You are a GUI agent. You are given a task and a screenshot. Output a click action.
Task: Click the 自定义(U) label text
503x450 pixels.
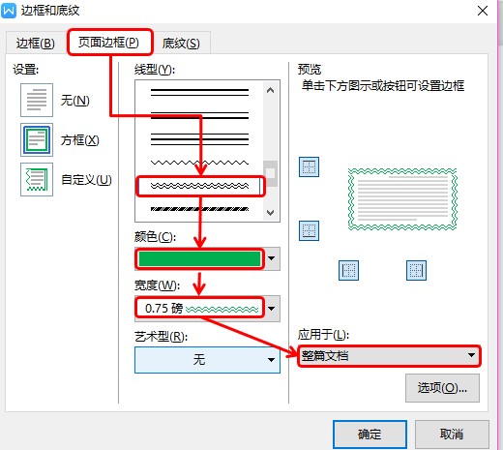86,180
